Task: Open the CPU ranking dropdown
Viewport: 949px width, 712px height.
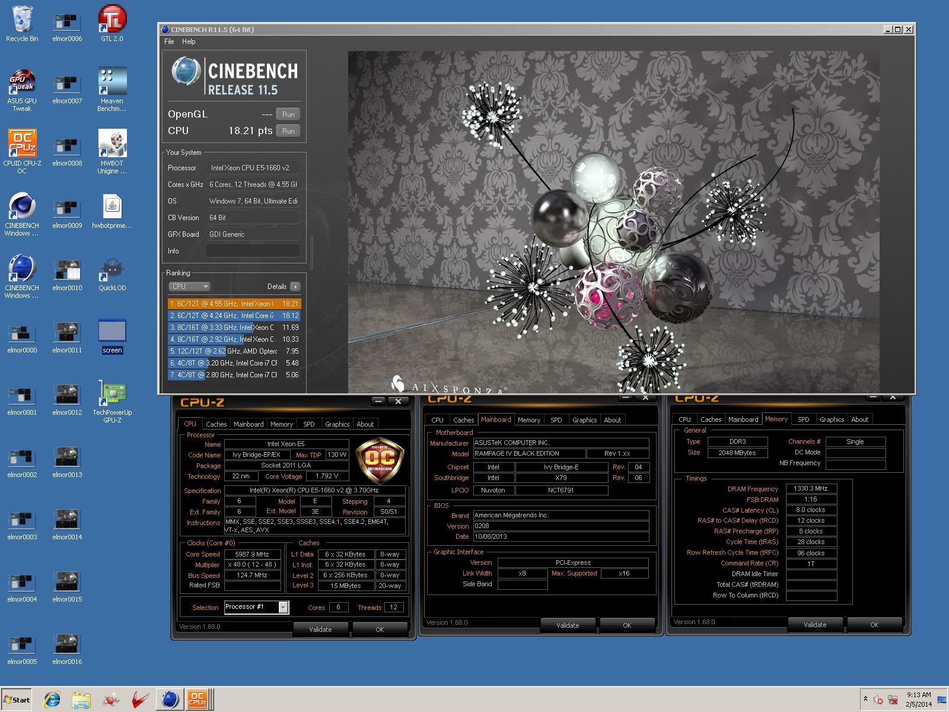Action: [190, 287]
